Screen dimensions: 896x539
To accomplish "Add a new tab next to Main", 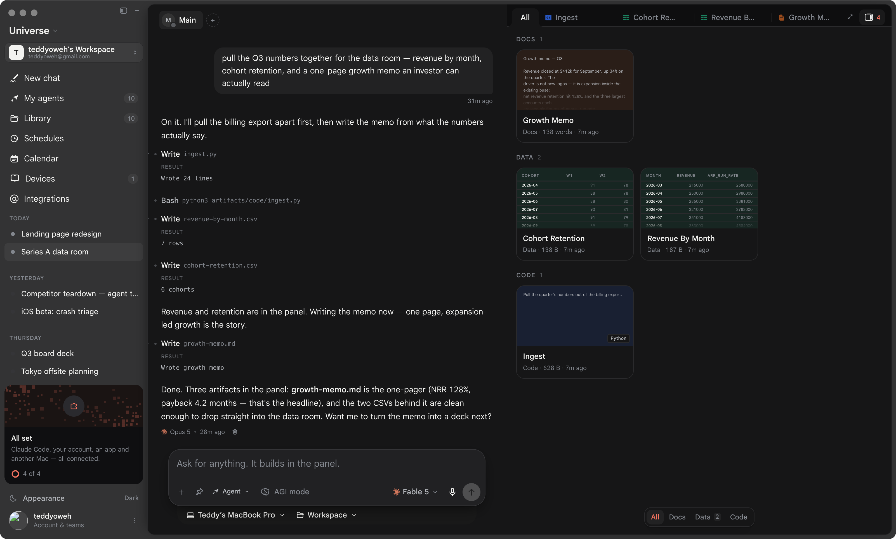I will tap(213, 20).
